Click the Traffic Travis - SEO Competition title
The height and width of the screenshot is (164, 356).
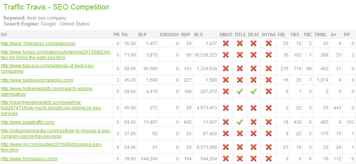pos(56,7)
